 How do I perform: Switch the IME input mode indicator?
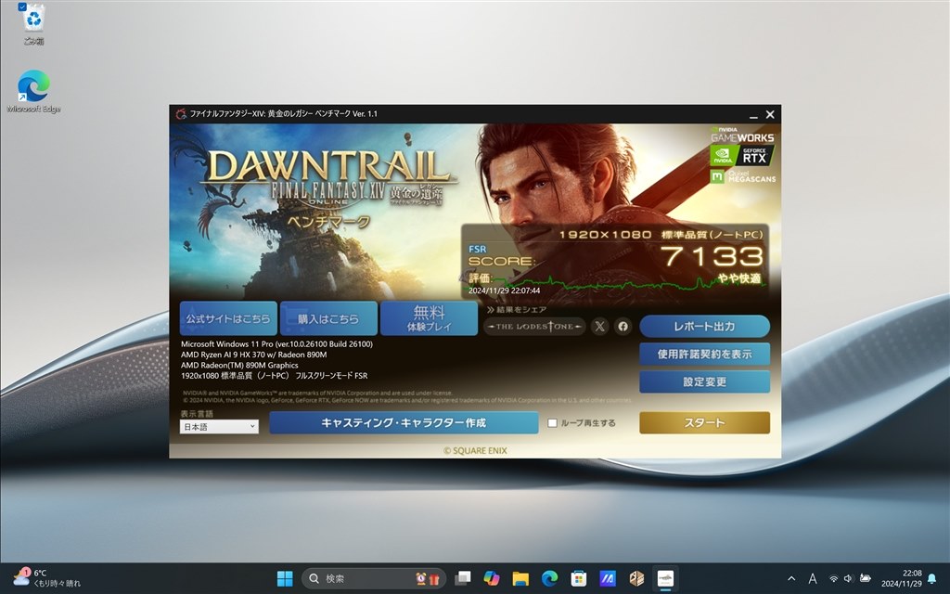pyautogui.click(x=813, y=579)
